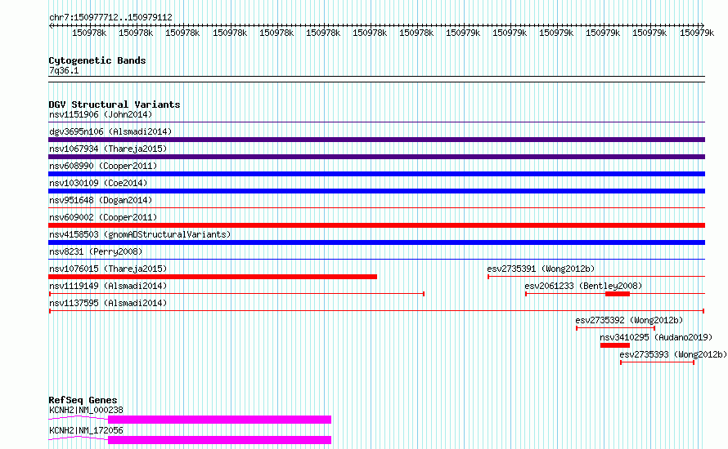The height and width of the screenshot is (449, 728).
Task: Open the nsv4158503 (gnomADStructuralVariants) label
Action: (x=140, y=234)
